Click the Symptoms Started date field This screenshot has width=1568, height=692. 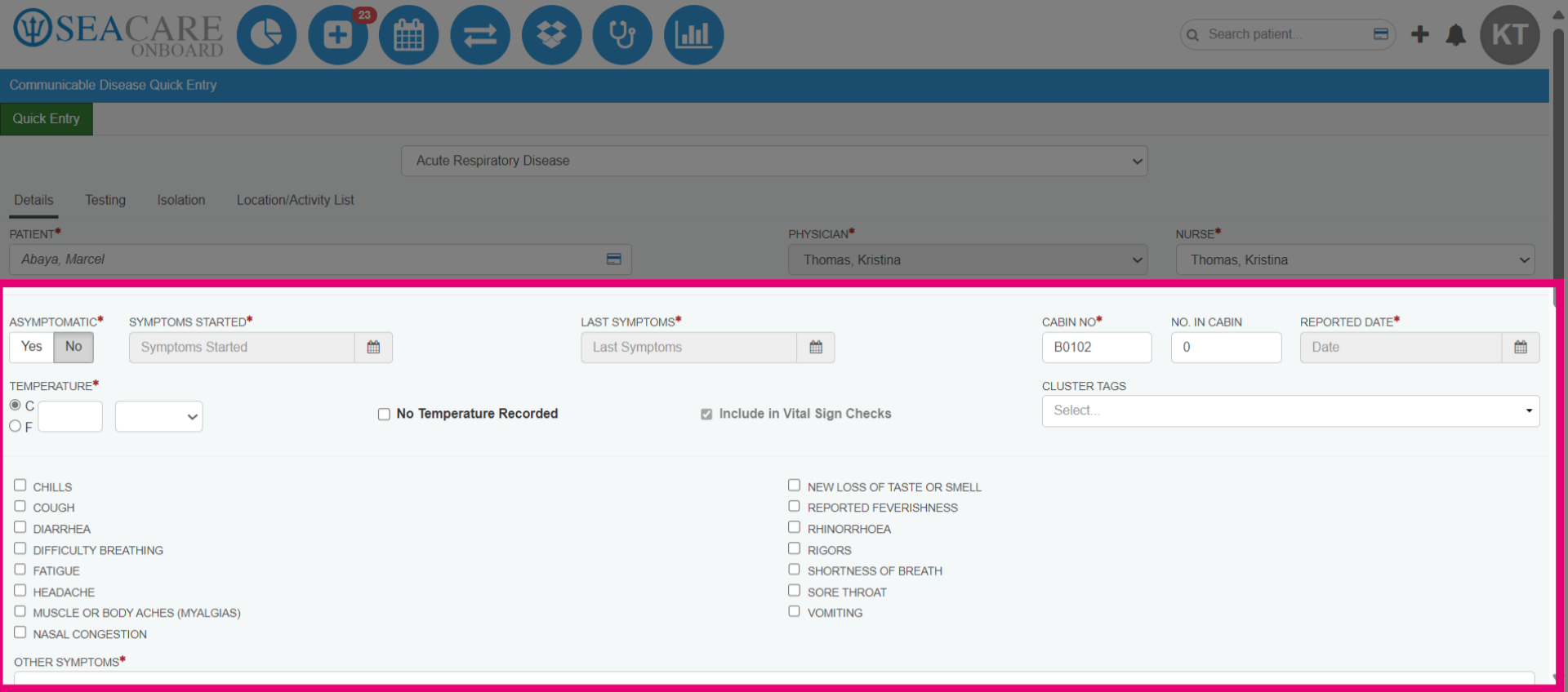click(242, 347)
